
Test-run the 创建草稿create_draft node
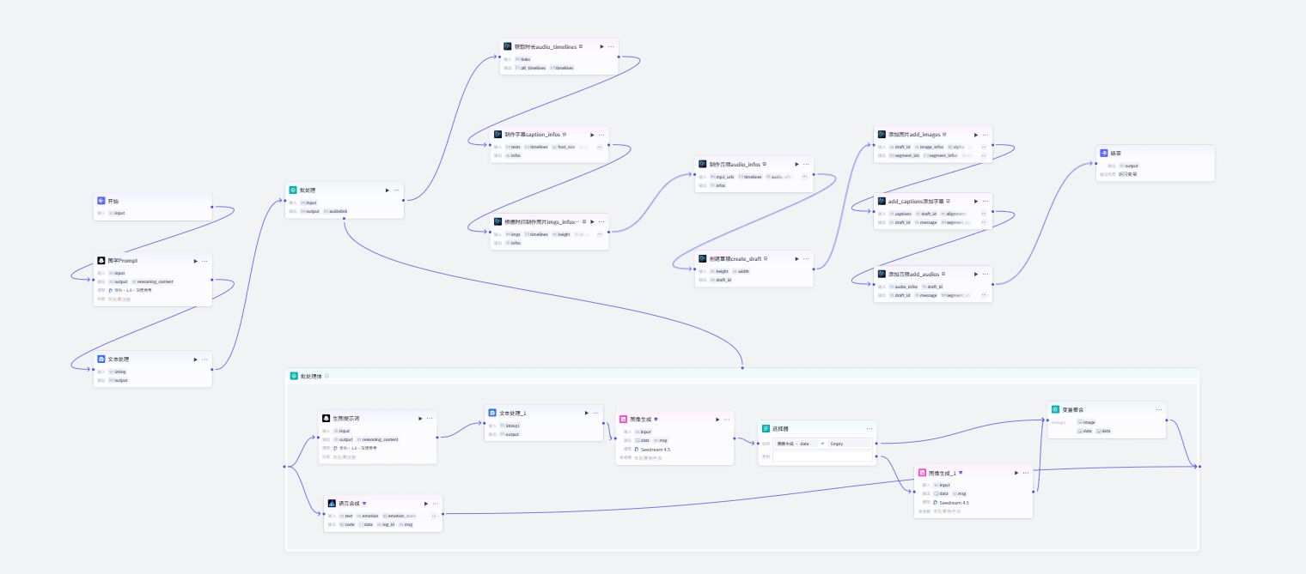pos(796,258)
